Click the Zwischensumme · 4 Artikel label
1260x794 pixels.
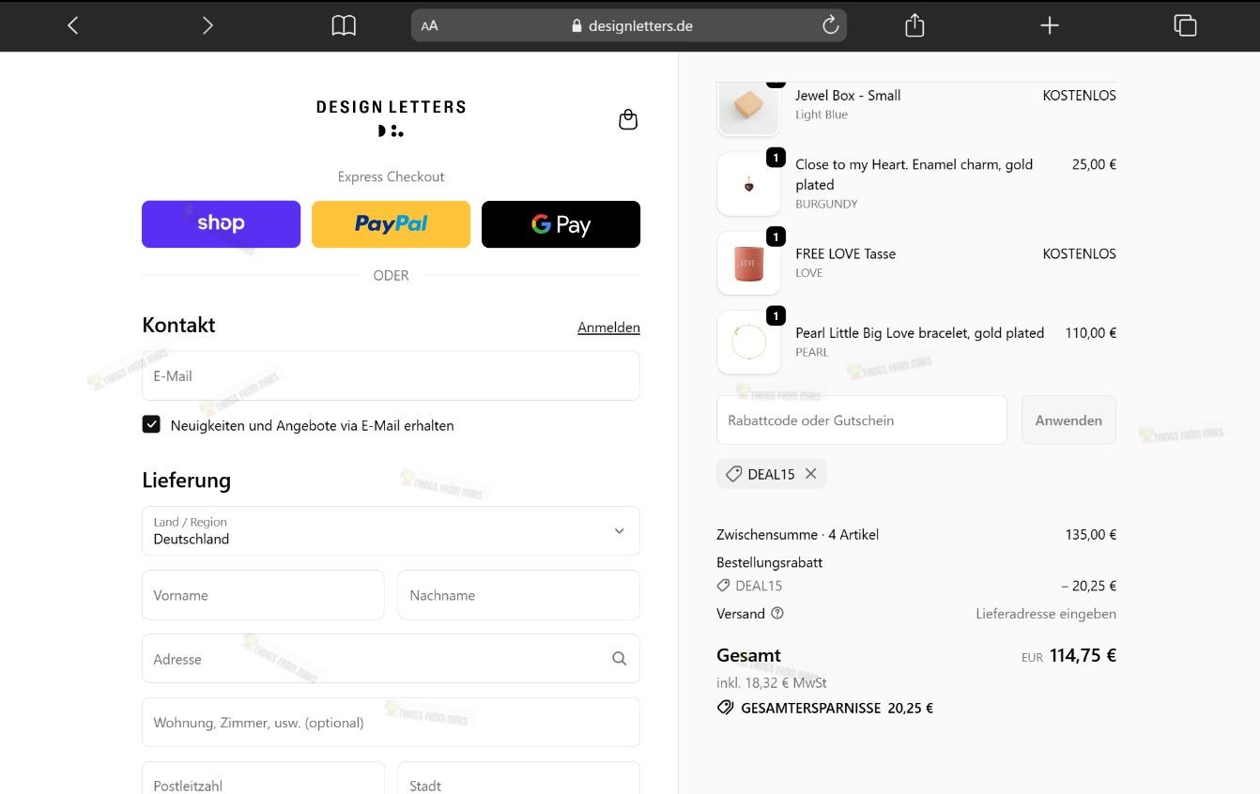click(797, 534)
